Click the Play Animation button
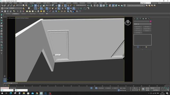170x95 pixels. tap(135, 88)
